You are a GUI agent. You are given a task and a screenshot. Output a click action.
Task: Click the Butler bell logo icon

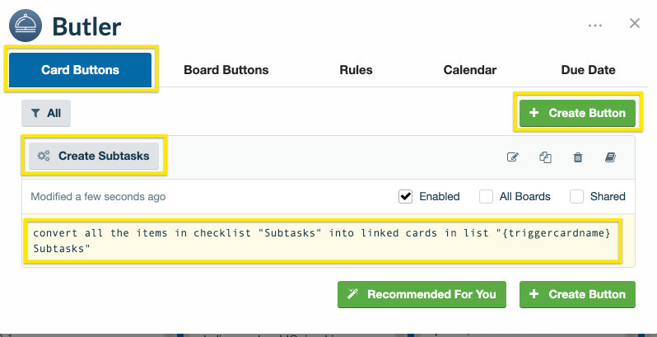[x=26, y=26]
